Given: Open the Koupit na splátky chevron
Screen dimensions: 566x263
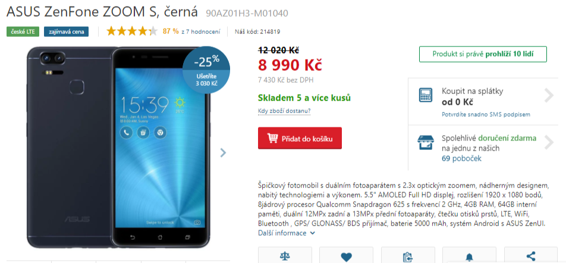Looking at the screenshot, I should [x=549, y=95].
